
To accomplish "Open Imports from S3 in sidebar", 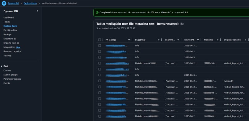I will [11, 43].
